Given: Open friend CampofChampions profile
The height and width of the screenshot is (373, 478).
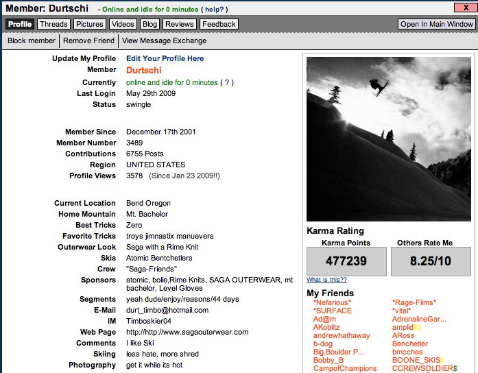Looking at the screenshot, I should [345, 368].
